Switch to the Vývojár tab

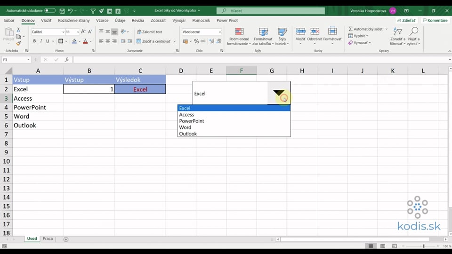pos(179,20)
